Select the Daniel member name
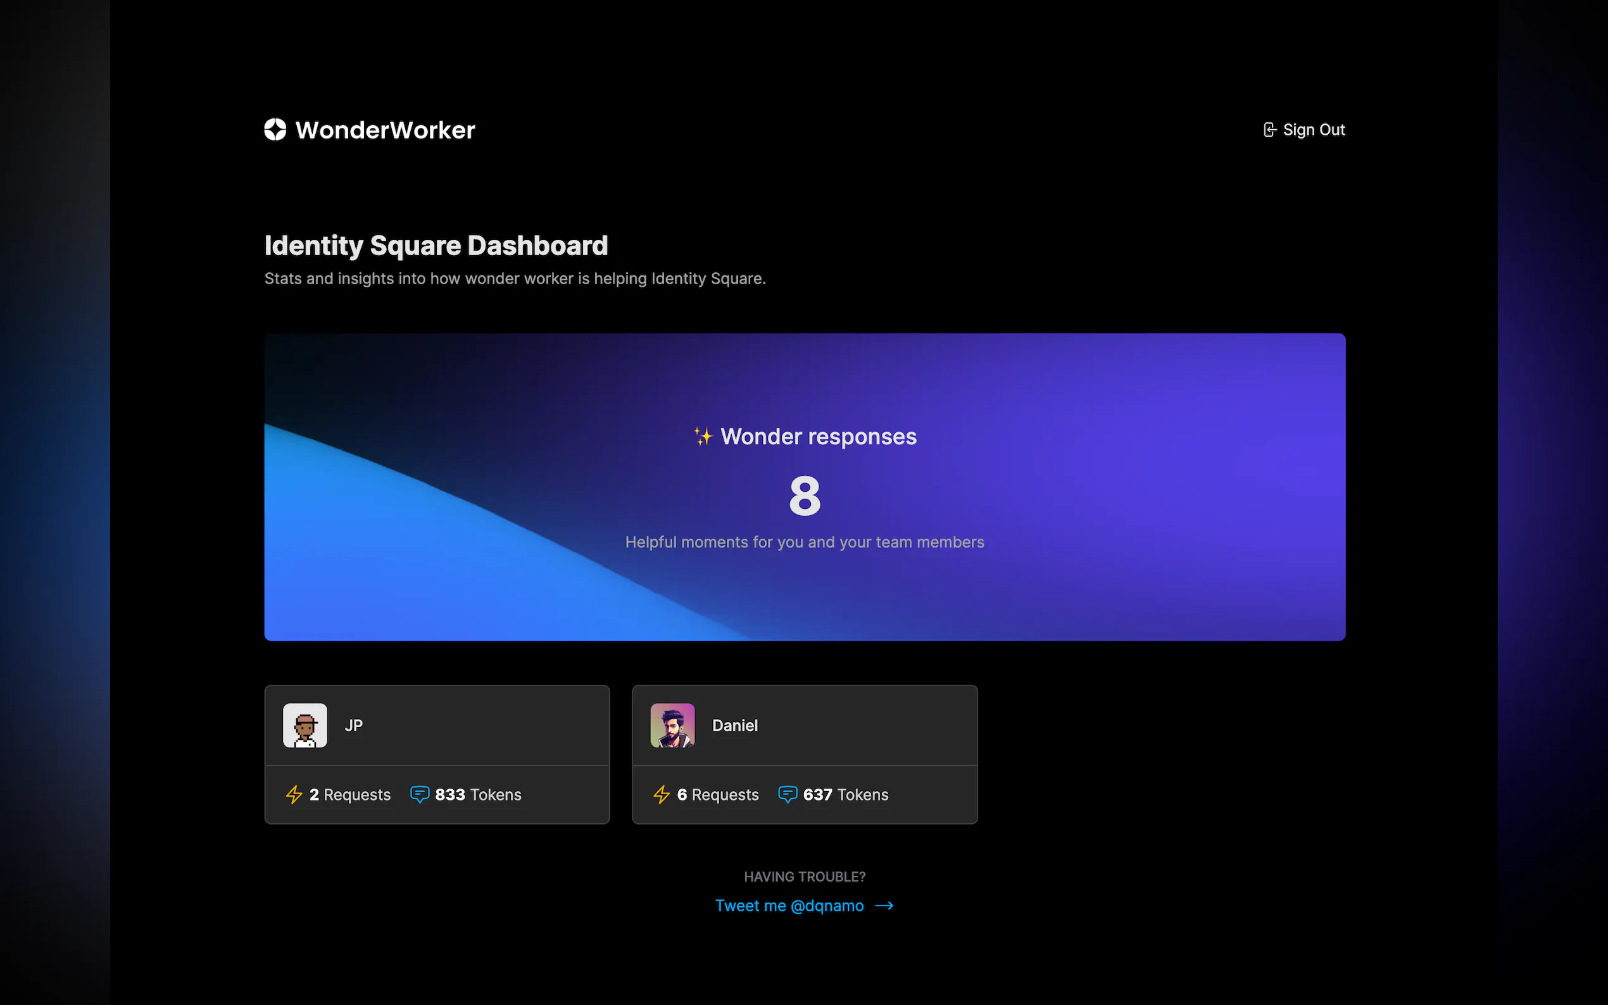The height and width of the screenshot is (1005, 1608). coord(734,725)
